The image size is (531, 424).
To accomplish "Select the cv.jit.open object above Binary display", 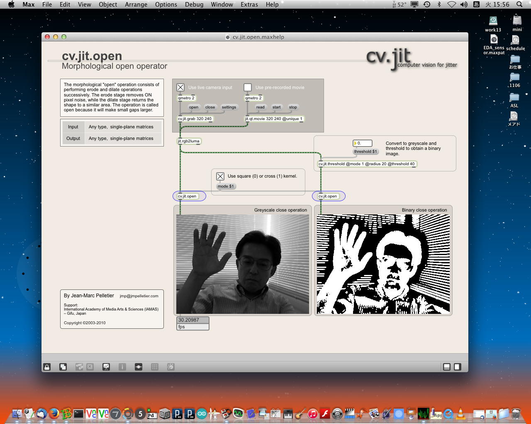I will [x=328, y=196].
